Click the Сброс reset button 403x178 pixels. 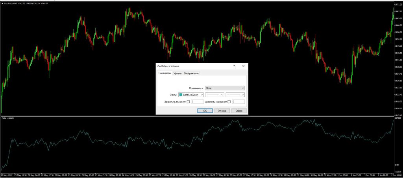tap(239, 111)
